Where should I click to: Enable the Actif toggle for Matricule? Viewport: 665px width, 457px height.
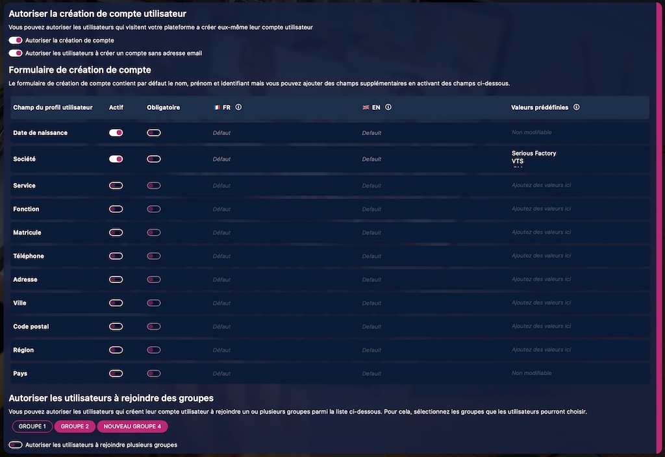[x=116, y=232]
